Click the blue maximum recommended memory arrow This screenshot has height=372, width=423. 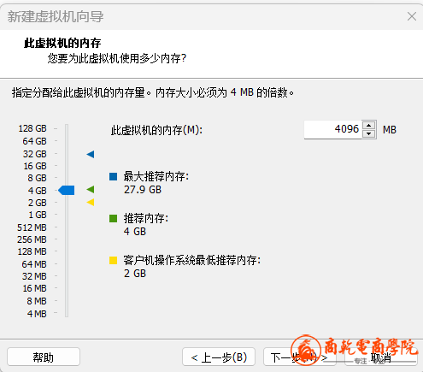click(91, 154)
